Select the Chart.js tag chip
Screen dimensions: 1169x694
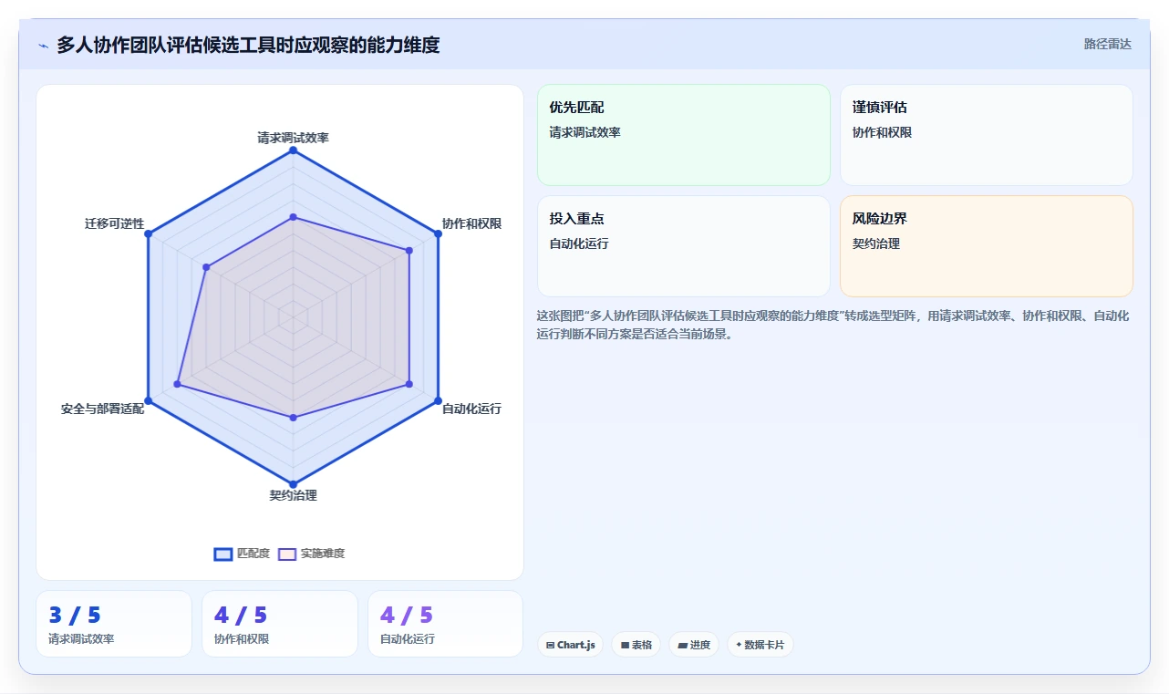[x=570, y=645]
